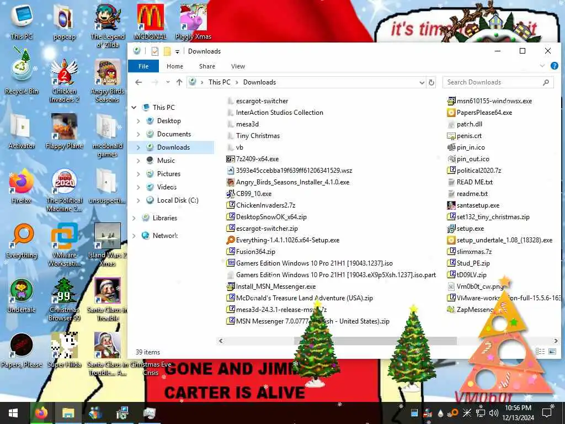Open the Papers, Please desktop shortcut

pyautogui.click(x=22, y=351)
